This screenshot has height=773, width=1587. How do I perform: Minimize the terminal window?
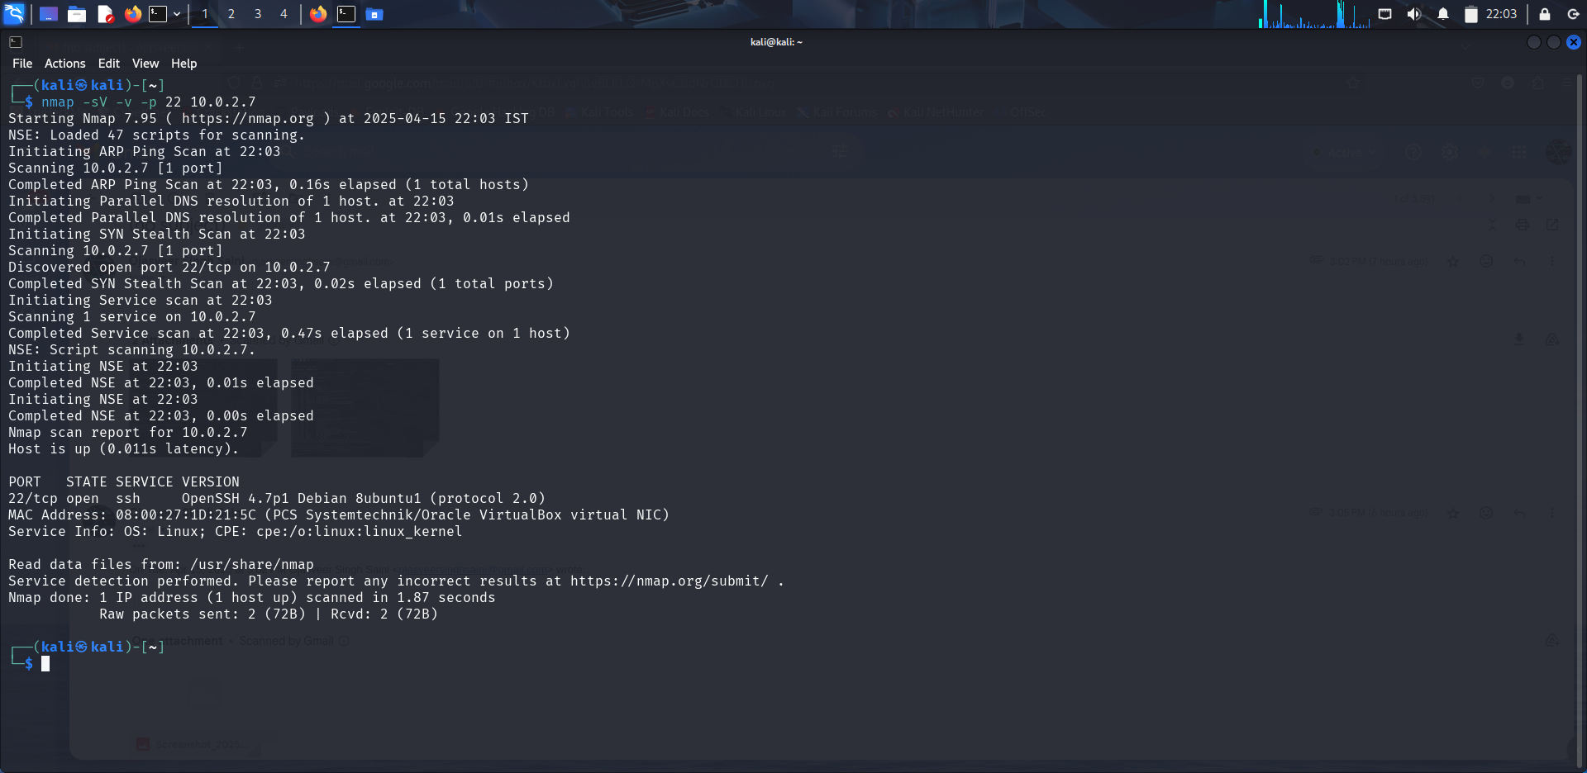pyautogui.click(x=1534, y=42)
